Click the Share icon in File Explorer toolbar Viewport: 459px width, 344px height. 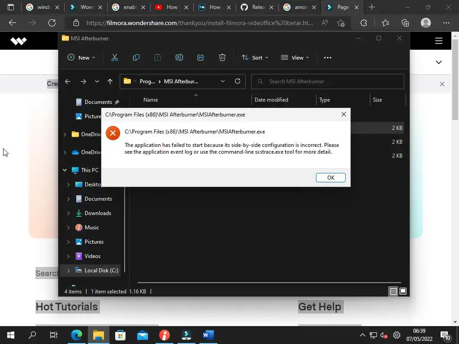coord(201,58)
